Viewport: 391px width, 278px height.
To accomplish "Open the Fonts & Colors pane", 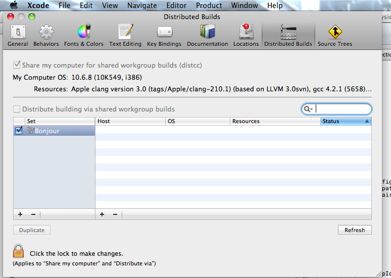I will [x=84, y=35].
